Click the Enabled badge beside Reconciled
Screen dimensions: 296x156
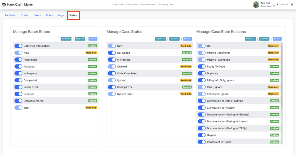[92, 60]
